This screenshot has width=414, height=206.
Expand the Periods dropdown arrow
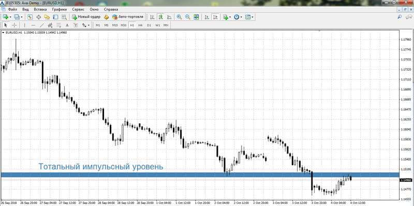pyautogui.click(x=241, y=17)
